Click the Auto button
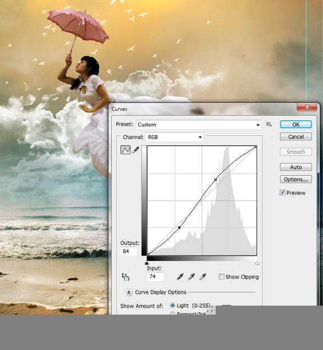The width and height of the screenshot is (323, 350). pos(296,167)
